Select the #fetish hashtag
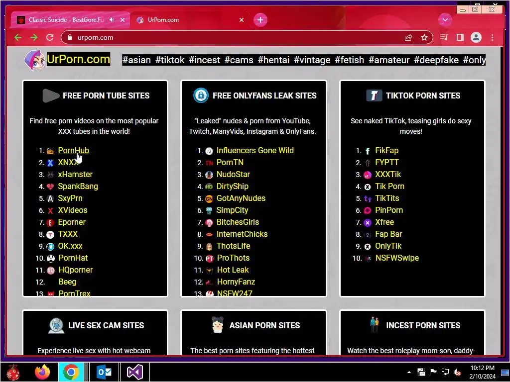 click(350, 60)
